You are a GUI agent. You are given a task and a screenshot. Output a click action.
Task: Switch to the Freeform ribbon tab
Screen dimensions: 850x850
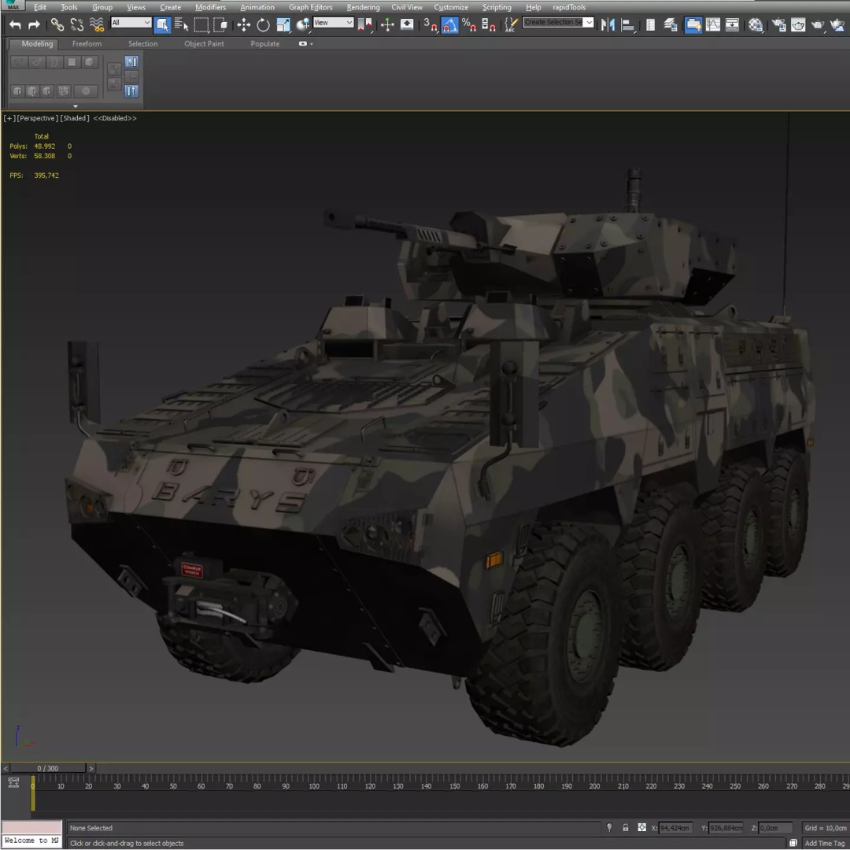point(87,44)
